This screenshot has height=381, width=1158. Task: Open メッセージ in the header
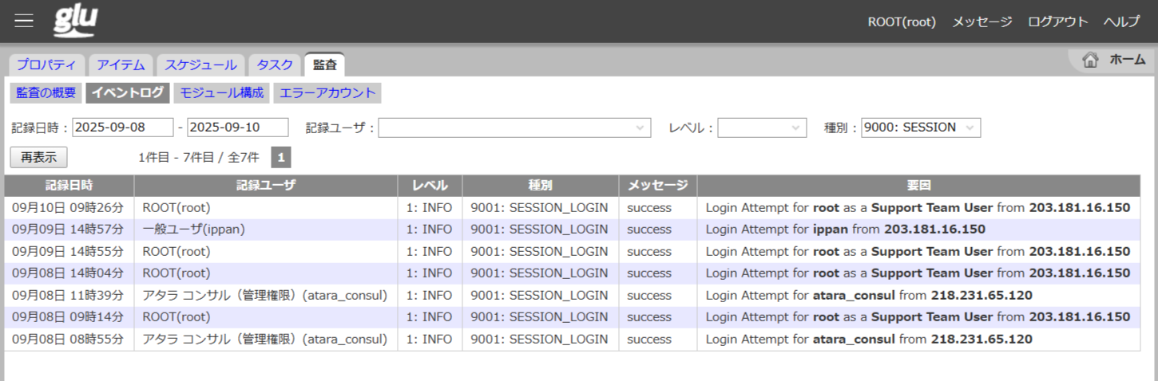982,22
